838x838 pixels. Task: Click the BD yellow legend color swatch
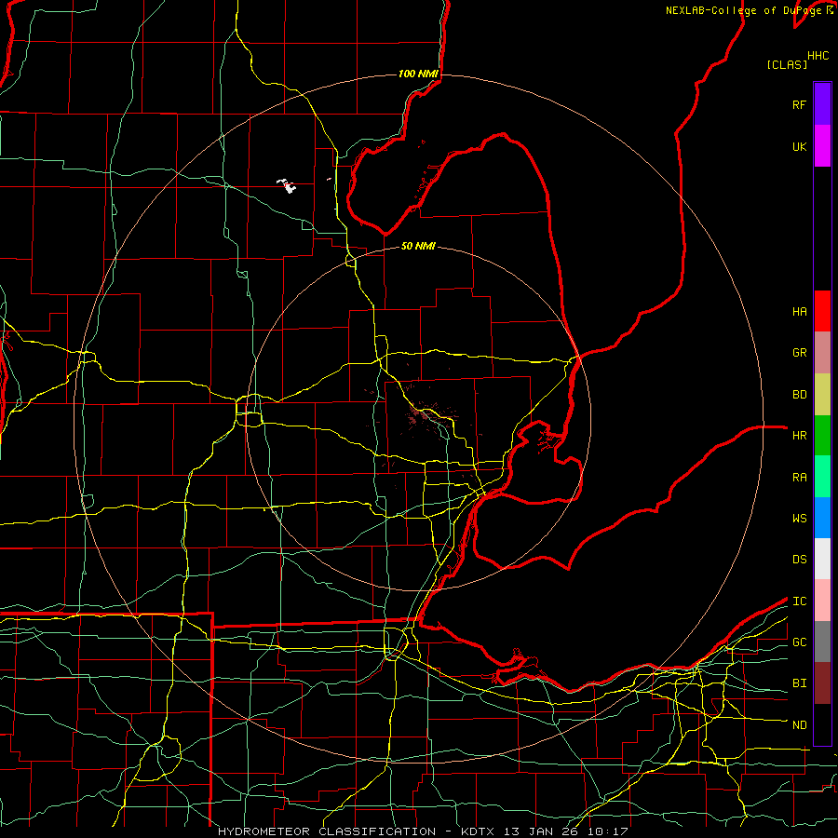822,395
